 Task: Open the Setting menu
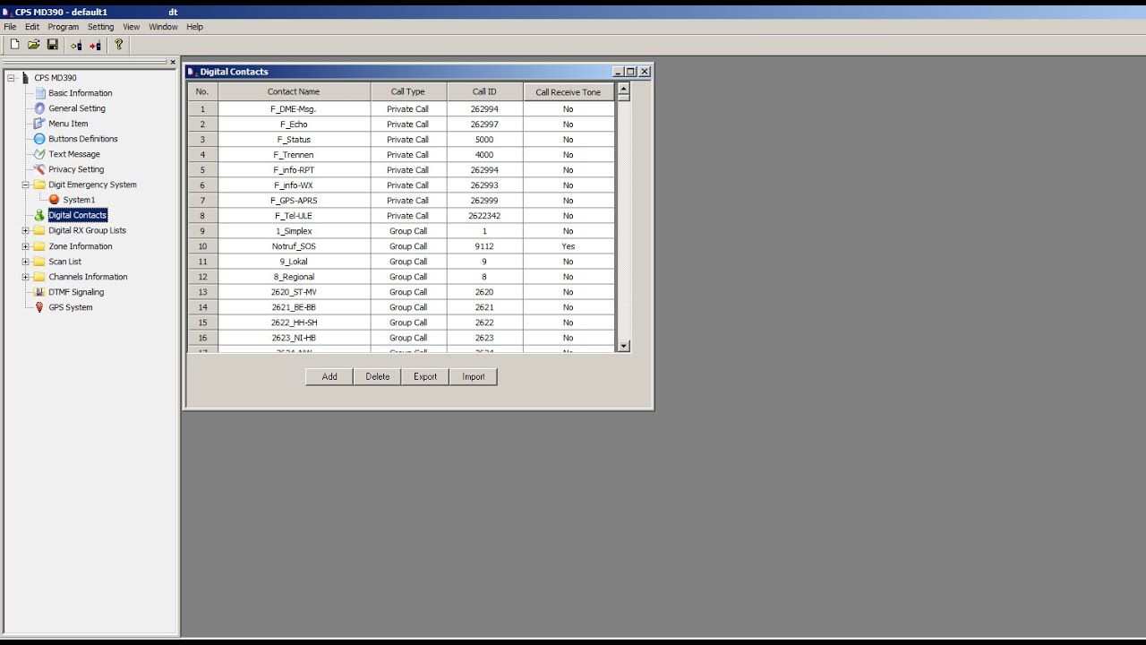100,27
